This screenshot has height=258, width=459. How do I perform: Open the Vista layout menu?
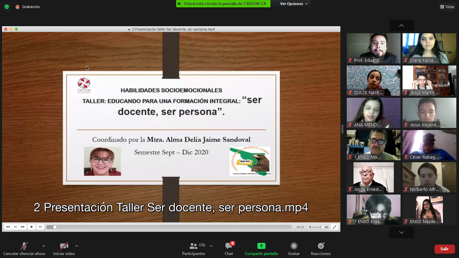click(447, 7)
